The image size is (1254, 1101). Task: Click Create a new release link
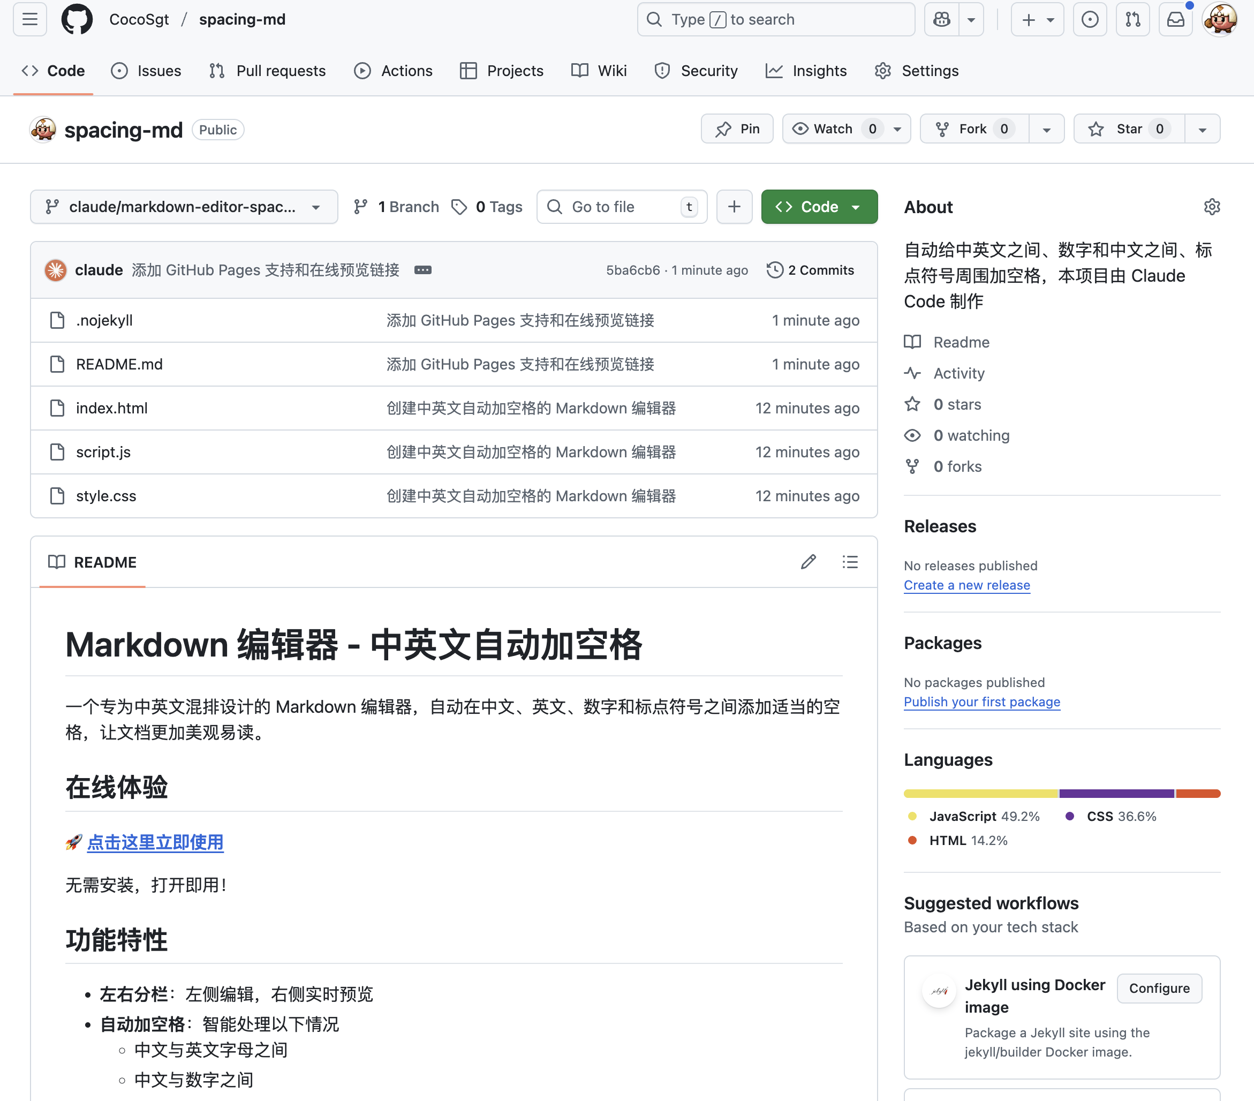coord(966,585)
